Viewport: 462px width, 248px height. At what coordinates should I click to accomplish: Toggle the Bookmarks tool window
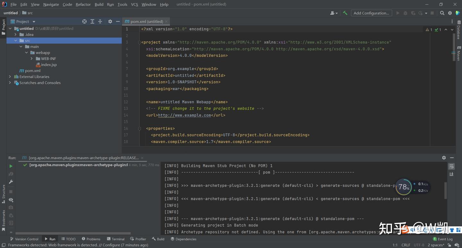pos(4,220)
